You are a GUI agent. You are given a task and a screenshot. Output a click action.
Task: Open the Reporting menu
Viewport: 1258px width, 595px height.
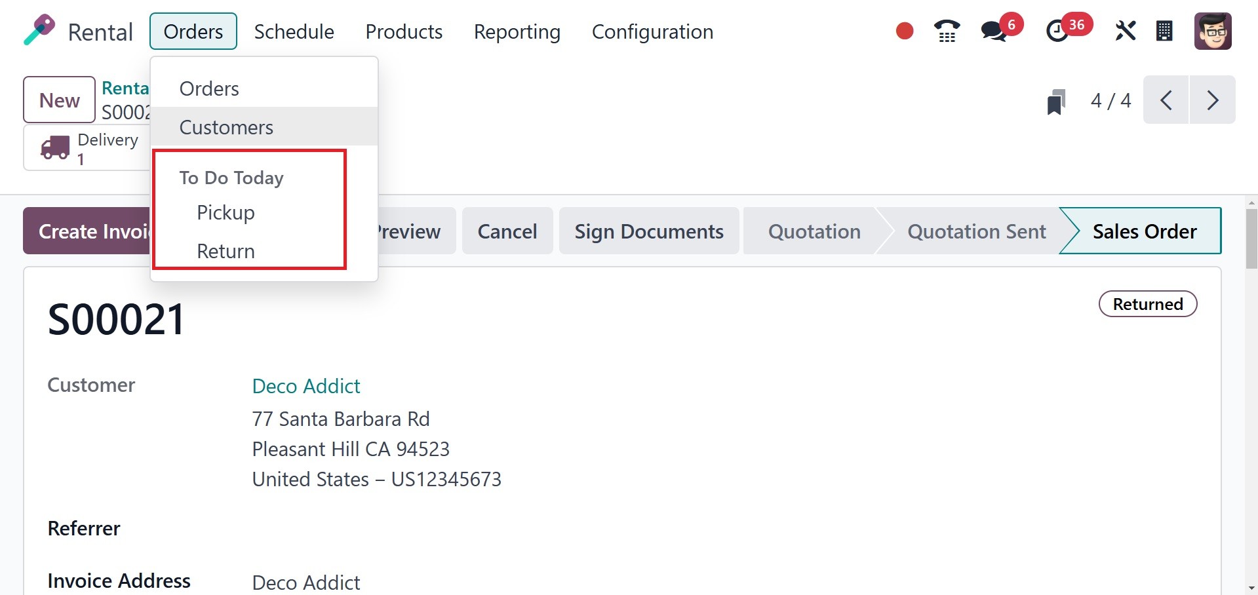pos(517,31)
